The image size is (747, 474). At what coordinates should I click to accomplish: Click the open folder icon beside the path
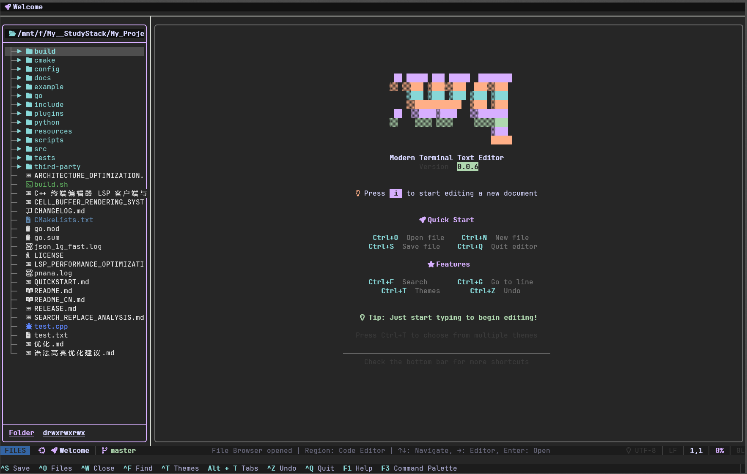click(12, 33)
